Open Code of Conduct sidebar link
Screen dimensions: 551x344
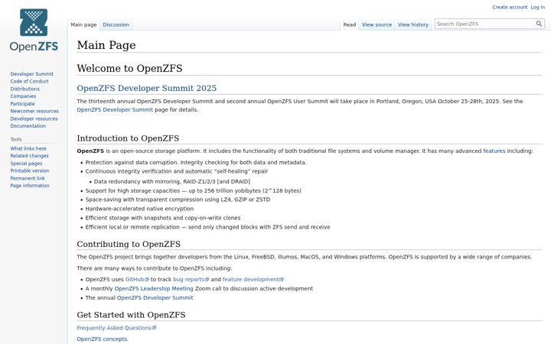click(x=29, y=81)
